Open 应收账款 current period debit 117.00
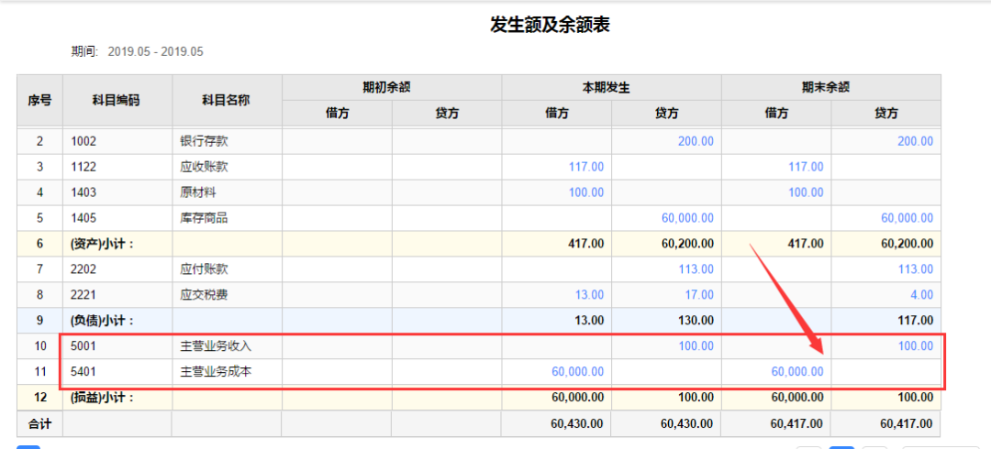Screen dimensions: 991x449 [585, 167]
